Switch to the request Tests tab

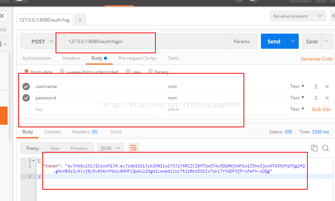pos(173,58)
